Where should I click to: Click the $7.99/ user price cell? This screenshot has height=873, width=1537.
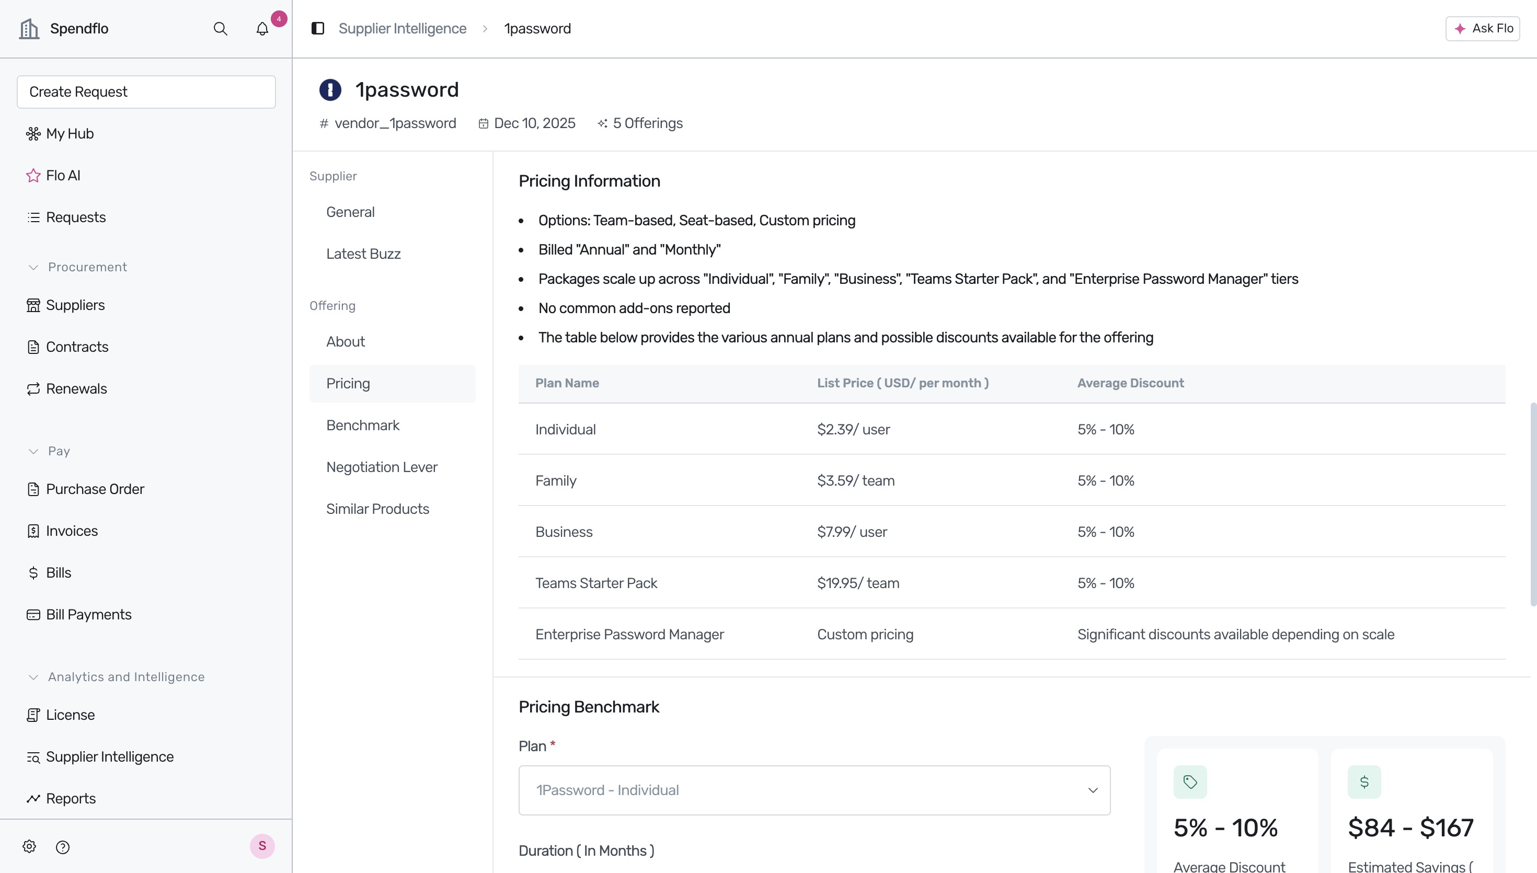tap(852, 532)
